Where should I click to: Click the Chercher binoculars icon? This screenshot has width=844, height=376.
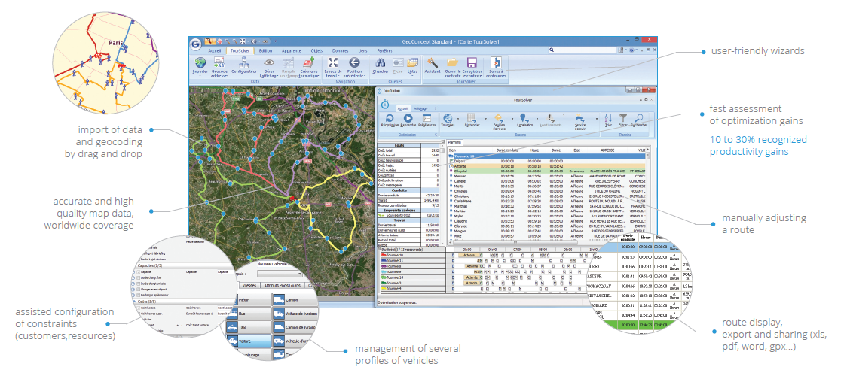click(x=380, y=64)
